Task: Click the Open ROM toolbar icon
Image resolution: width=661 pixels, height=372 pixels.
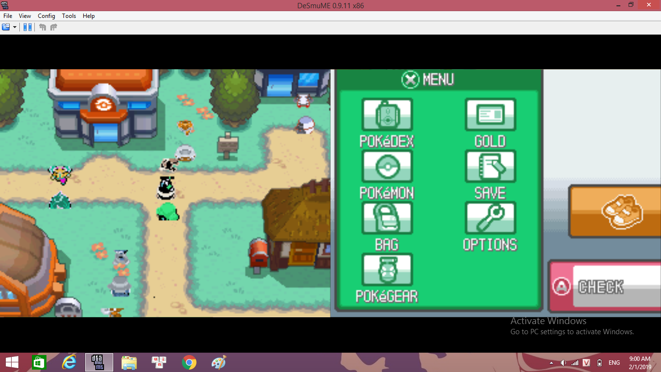Action: 6,27
